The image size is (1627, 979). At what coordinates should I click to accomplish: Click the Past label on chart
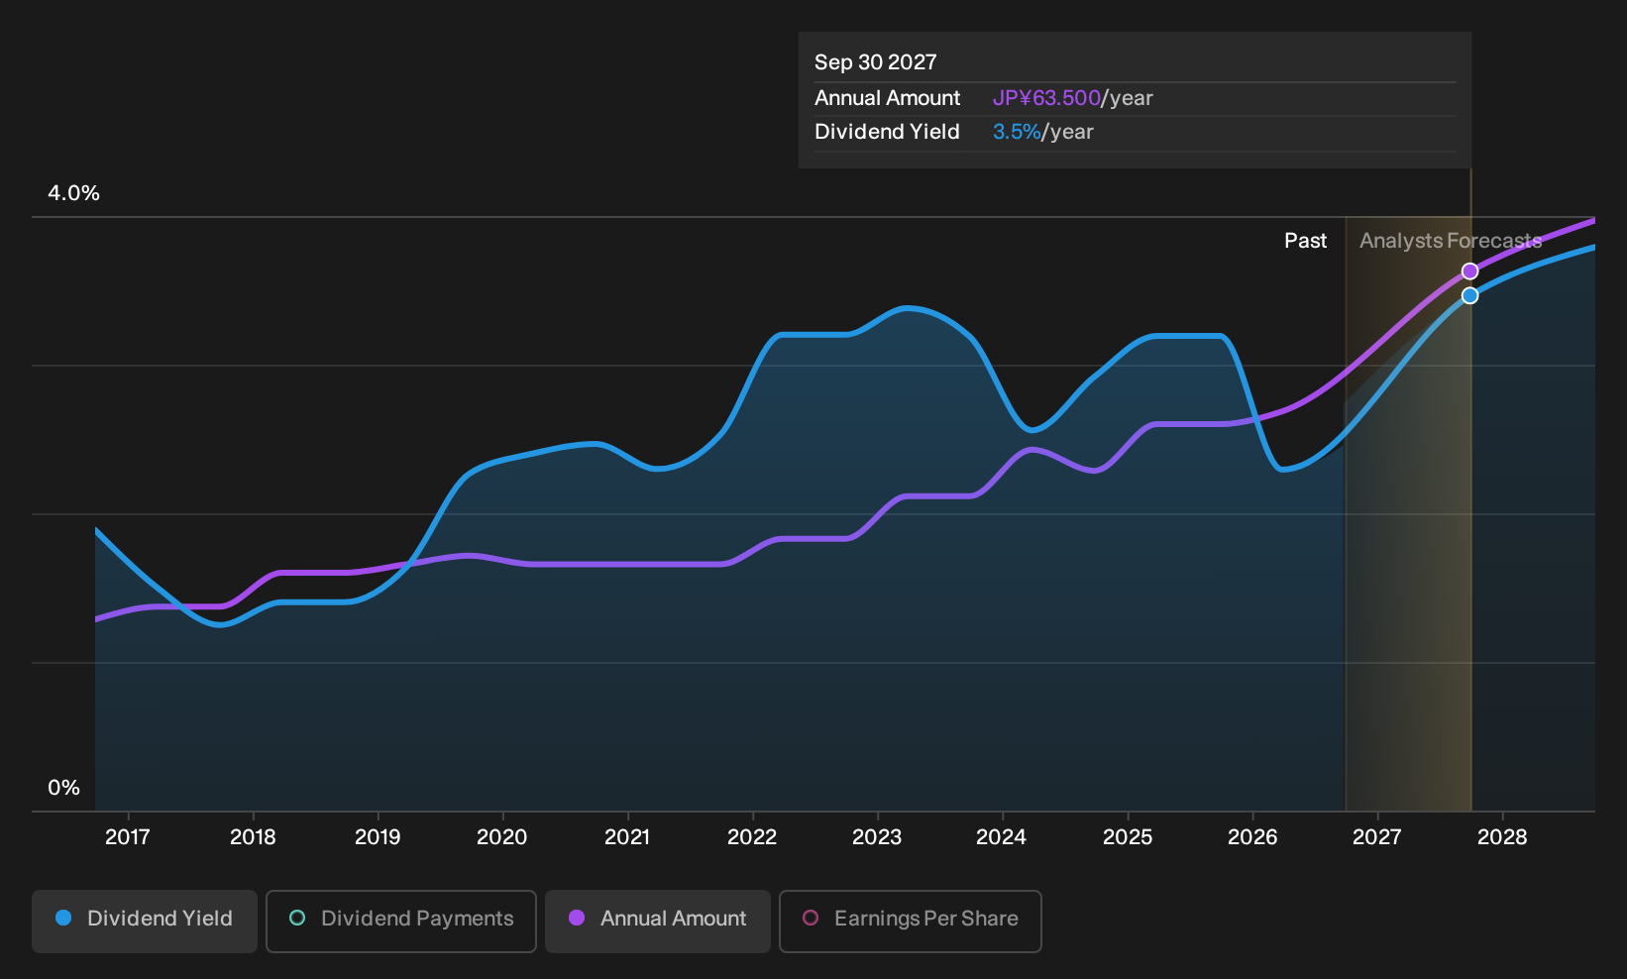[x=1306, y=241]
